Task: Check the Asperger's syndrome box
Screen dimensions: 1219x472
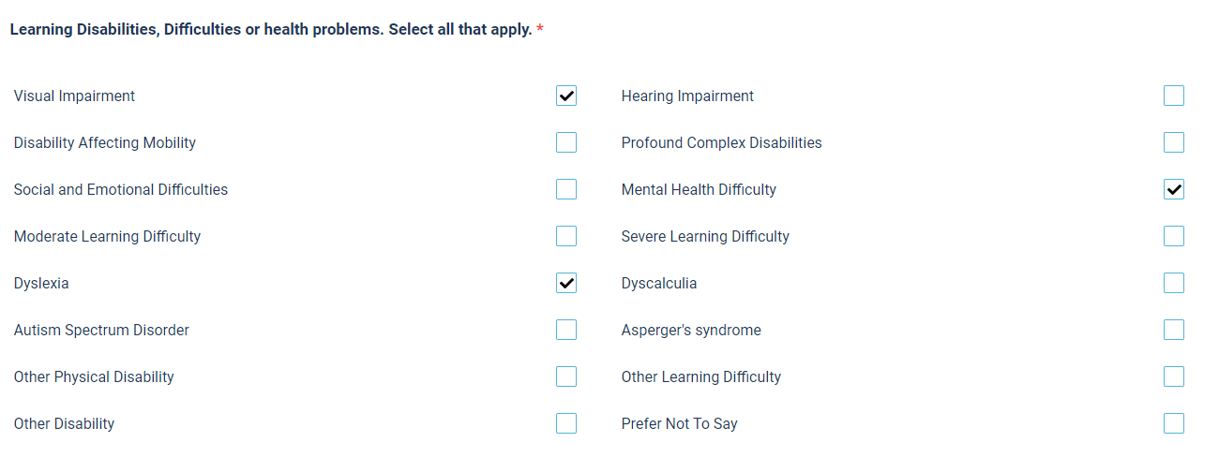Action: point(1174,330)
